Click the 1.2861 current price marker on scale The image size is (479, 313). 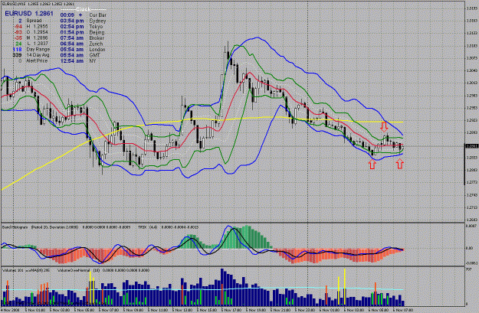point(471,146)
